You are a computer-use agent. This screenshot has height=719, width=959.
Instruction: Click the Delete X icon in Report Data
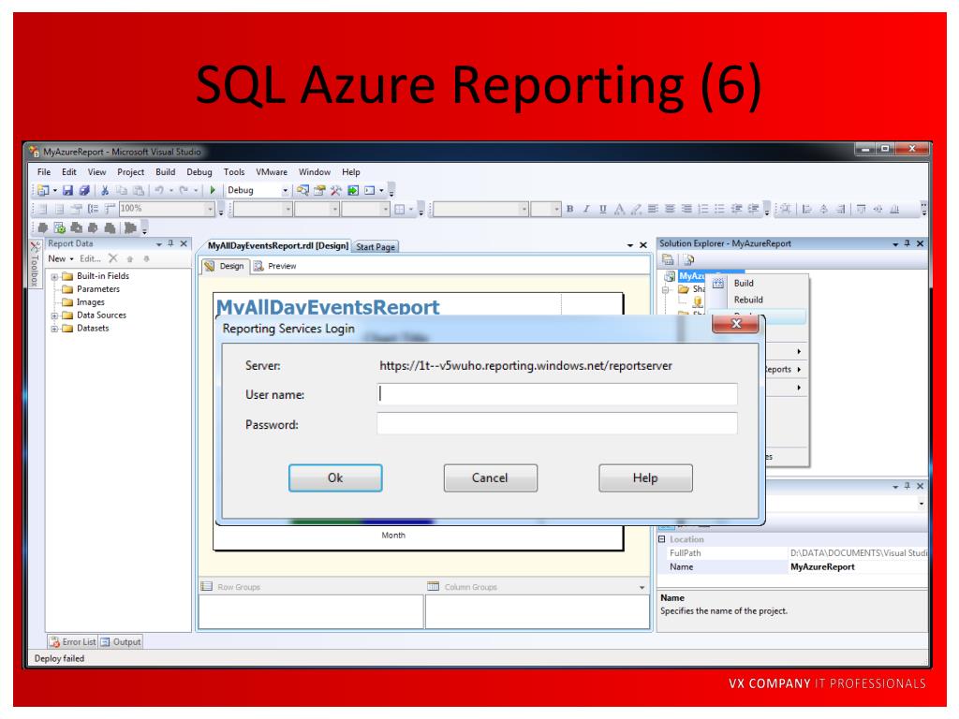(113, 258)
